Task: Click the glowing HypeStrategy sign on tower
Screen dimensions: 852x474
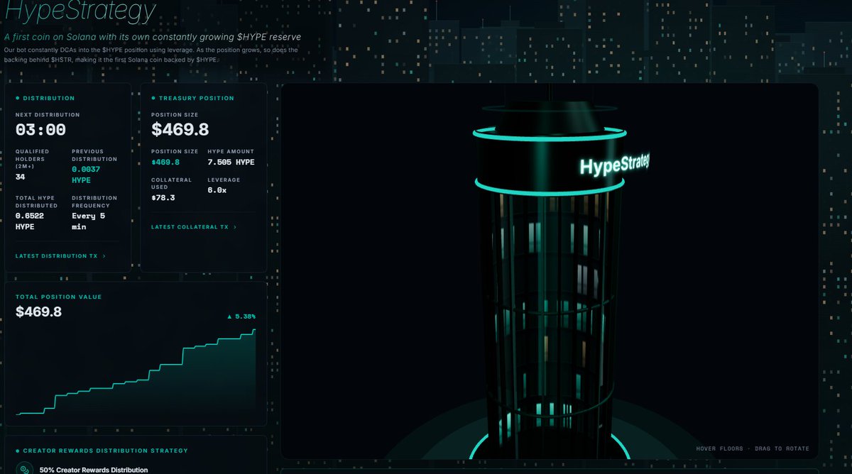Action: click(614, 165)
